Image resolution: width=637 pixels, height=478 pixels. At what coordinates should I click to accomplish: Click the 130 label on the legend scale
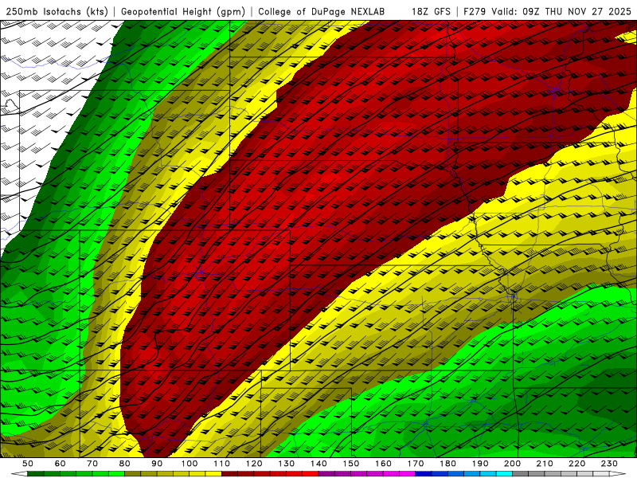pyautogui.click(x=287, y=464)
